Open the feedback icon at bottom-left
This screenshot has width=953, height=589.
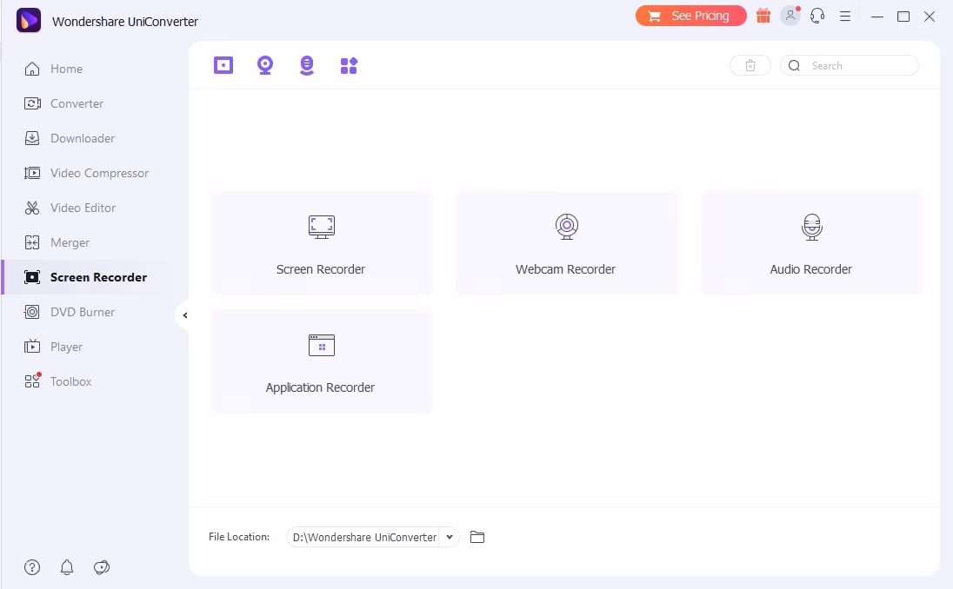click(x=102, y=567)
